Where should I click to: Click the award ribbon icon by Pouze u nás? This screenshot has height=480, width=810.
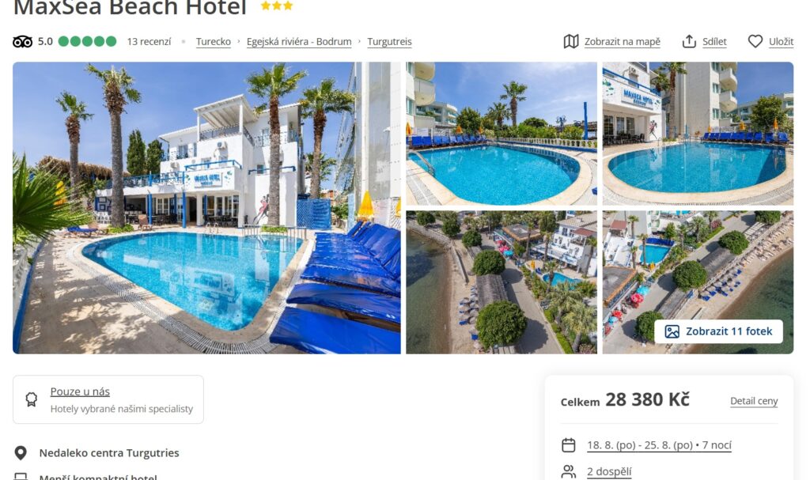click(x=32, y=399)
